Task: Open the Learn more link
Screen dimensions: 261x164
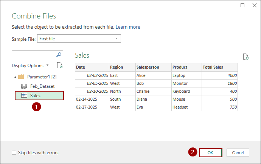Action: pyautogui.click(x=128, y=27)
